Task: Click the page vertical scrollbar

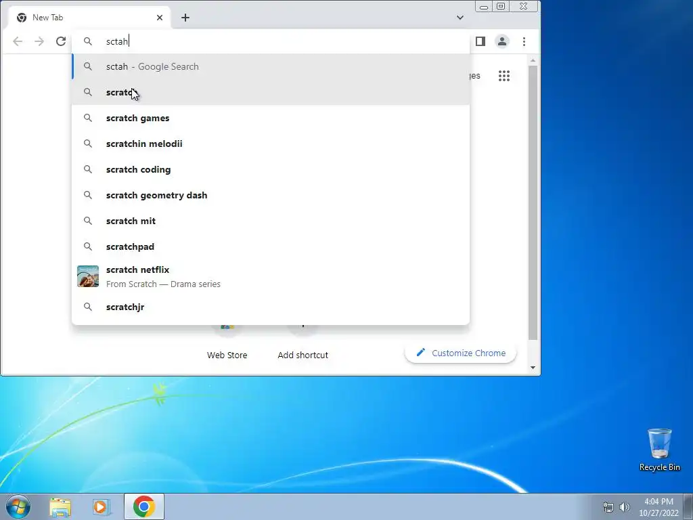Action: click(x=533, y=202)
